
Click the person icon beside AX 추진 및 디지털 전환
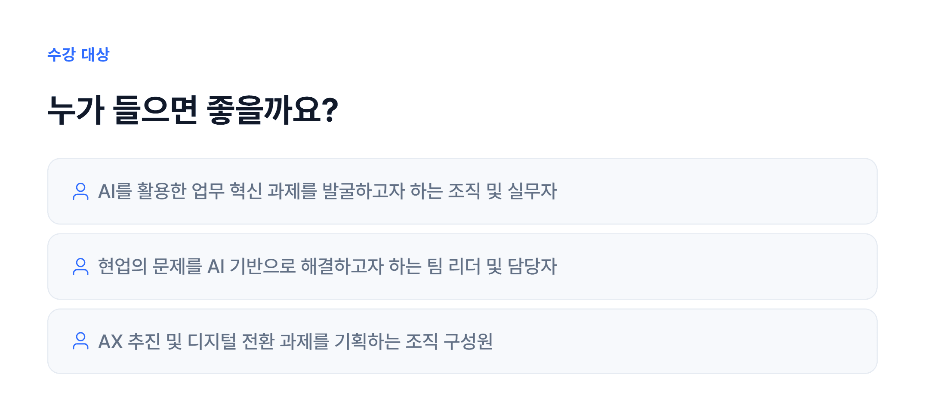pos(80,341)
